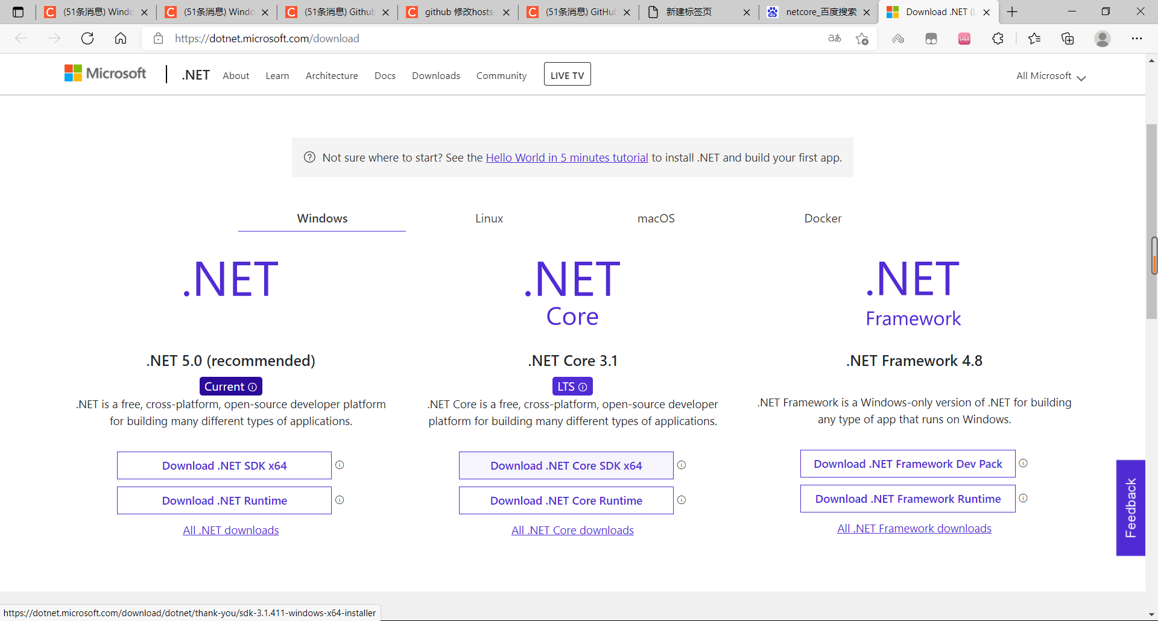Click info icon next to .NET Core SDK x64
1158x621 pixels.
pos(682,465)
